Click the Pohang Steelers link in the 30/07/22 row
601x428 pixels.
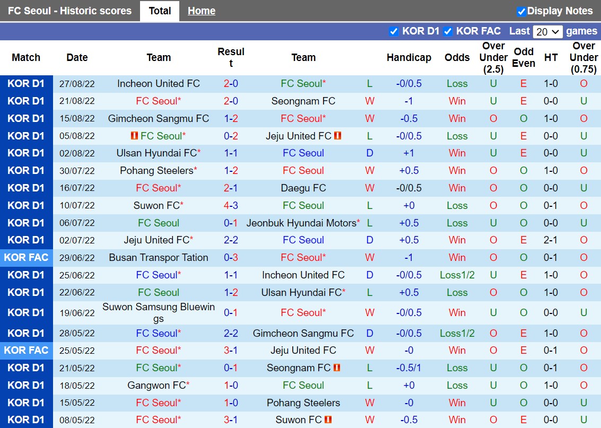(159, 170)
